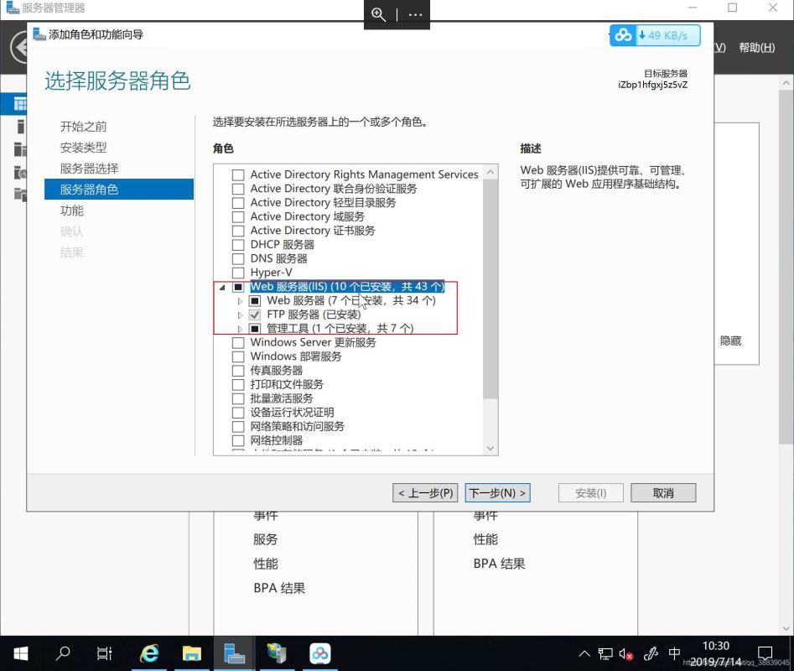Check Active Directory 联合身份验证服务

tap(238, 189)
